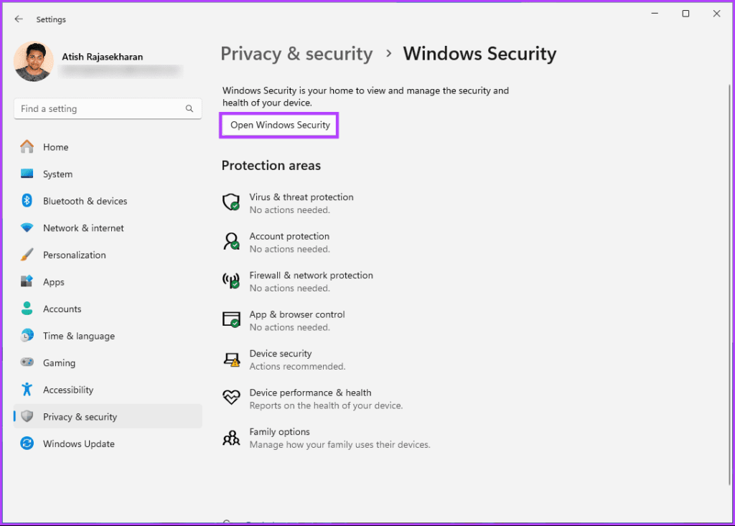The height and width of the screenshot is (526, 735).
Task: Select the Bluetooth & devices sidebar icon
Action: 27,201
